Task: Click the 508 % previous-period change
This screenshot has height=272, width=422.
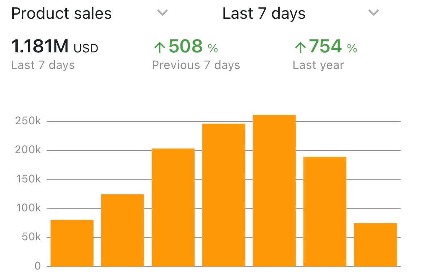Action: point(193,46)
